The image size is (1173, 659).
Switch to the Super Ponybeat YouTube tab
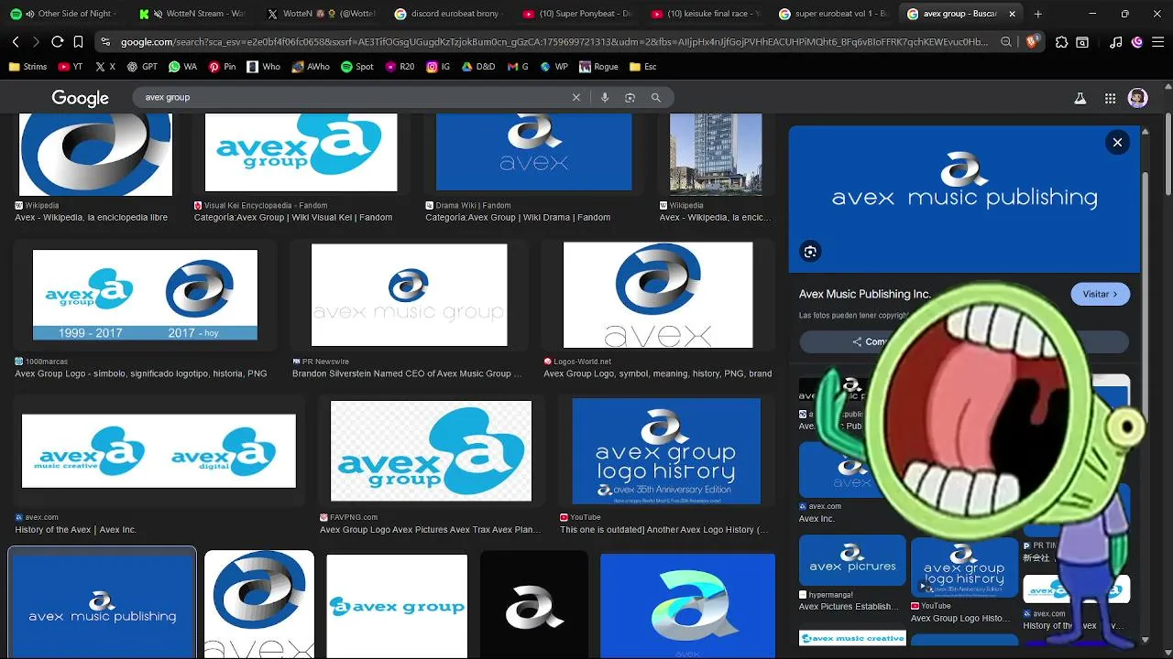click(577, 14)
